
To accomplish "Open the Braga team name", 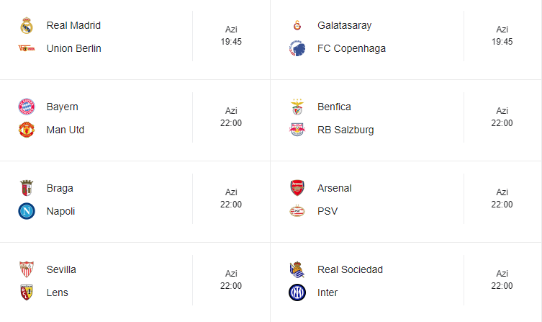I will (60, 188).
